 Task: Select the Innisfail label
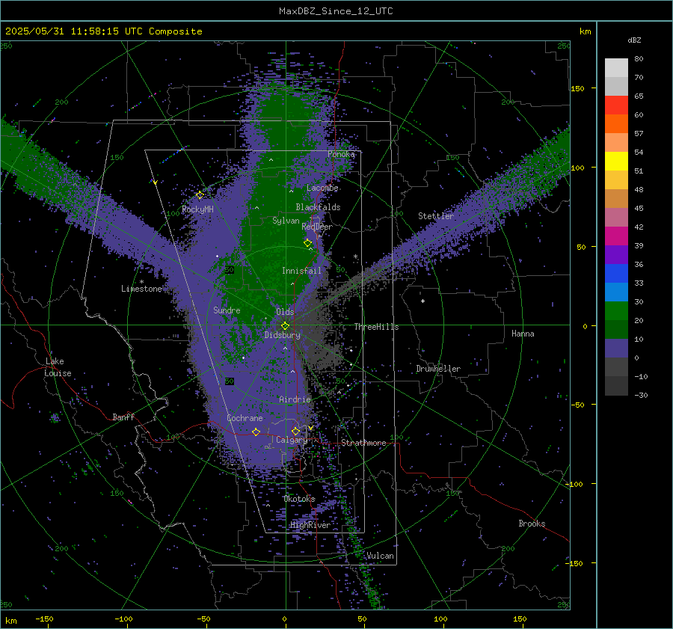pos(301,271)
